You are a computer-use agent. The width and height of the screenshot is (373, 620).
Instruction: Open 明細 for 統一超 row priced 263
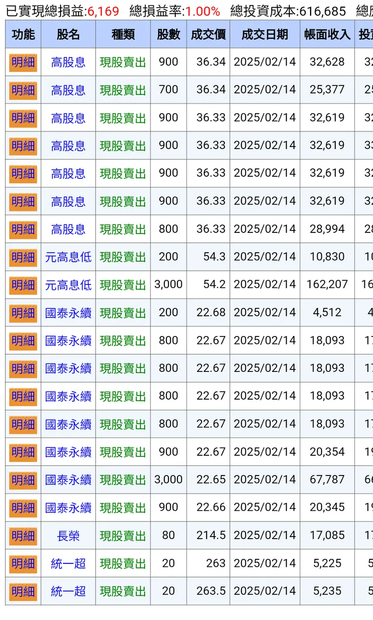click(x=23, y=564)
